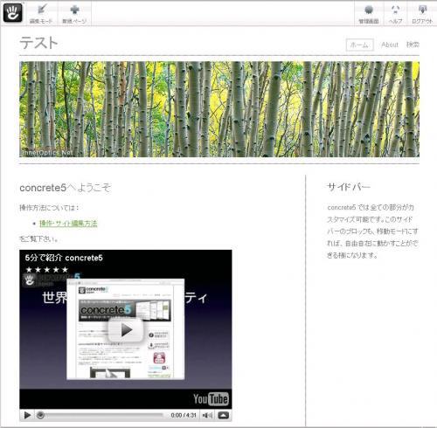The image size is (437, 428).
Task: Click the テスト site title
Action: pos(38,43)
